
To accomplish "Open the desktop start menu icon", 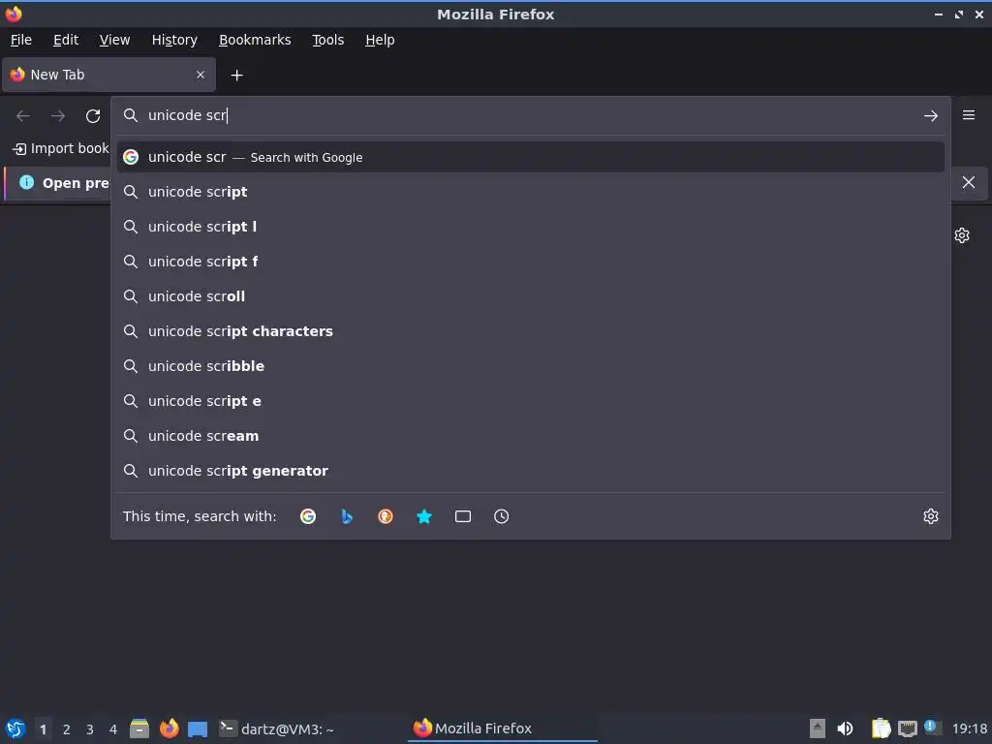I will (x=15, y=728).
